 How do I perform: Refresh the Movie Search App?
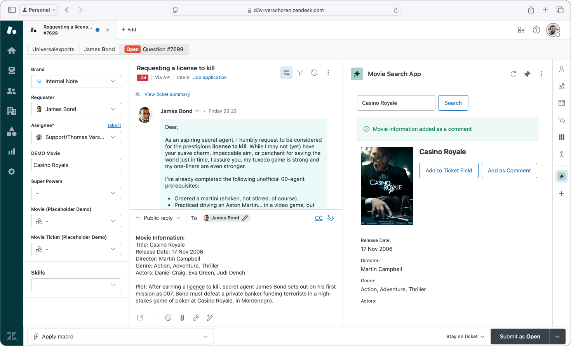[513, 74]
